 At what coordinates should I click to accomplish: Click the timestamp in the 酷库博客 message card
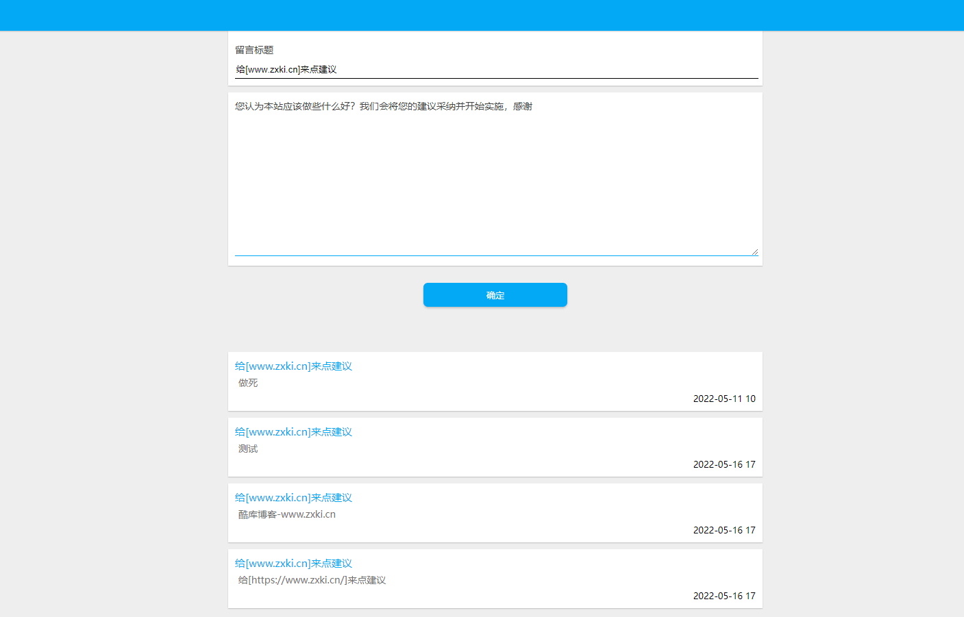pos(724,530)
